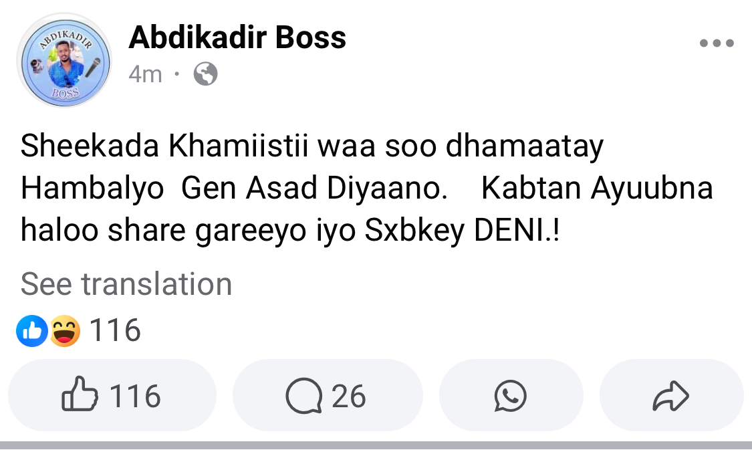Click the word DENI in the post
Image resolution: width=752 pixels, height=450 pixels.
tap(511, 231)
